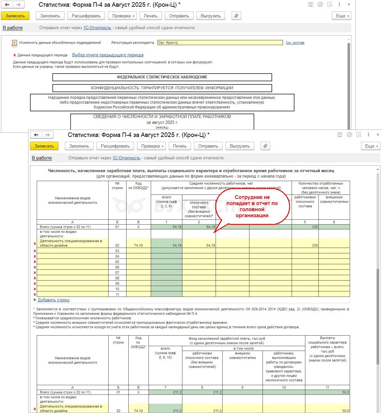
Task: Click 'Выгрузить' in front window
Action: (240, 146)
